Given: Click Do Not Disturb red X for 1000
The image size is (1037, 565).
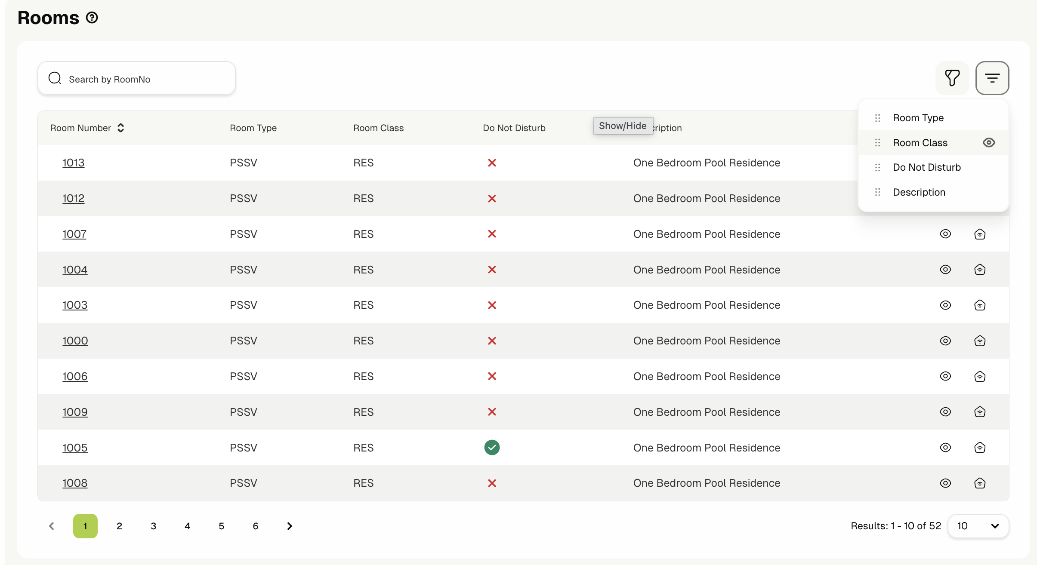Looking at the screenshot, I should pyautogui.click(x=492, y=341).
